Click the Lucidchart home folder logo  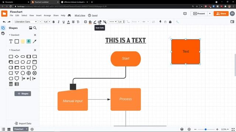(x=4, y=14)
